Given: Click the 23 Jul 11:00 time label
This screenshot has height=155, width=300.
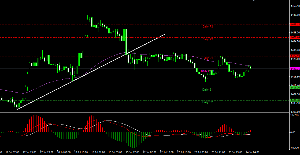Looking at the screenshot, I should click(x=218, y=152).
